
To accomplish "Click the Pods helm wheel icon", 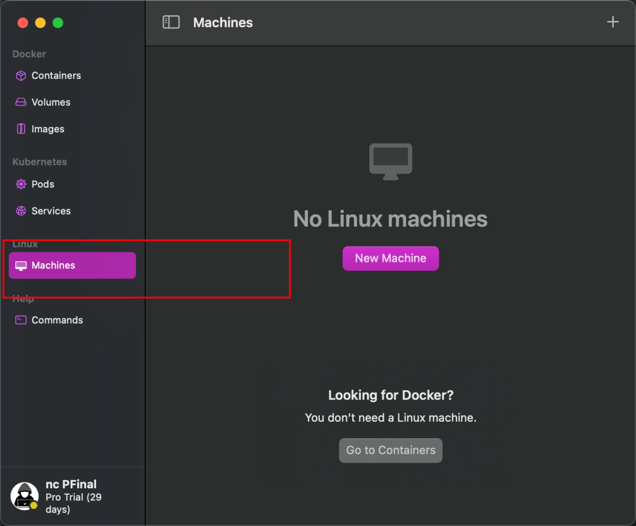I will (x=21, y=184).
